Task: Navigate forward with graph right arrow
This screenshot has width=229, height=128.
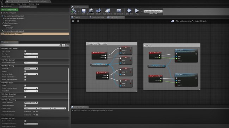Action: (x=78, y=21)
